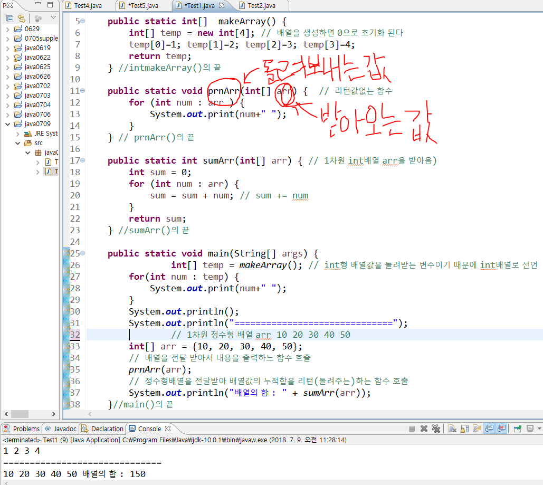Close the Package Explorer view tab

click(x=11, y=5)
